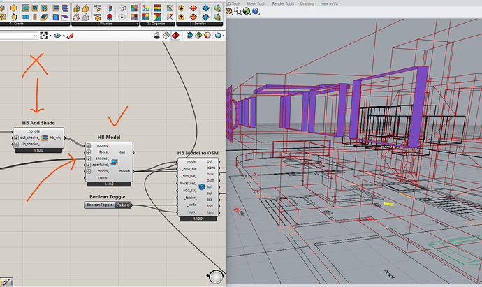Click the orange stacked-shades icon in Create panel
Image resolution: width=482 pixels, height=287 pixels.
56,8
